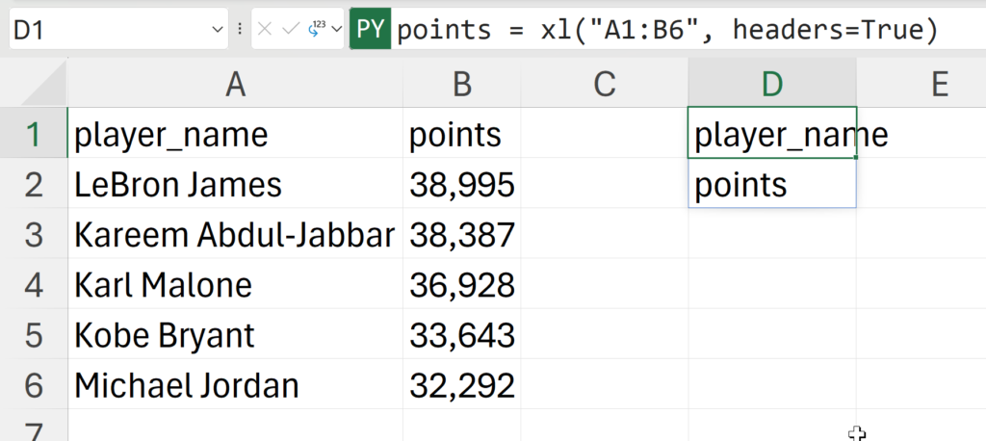Click the D2 cell containing points

772,185
